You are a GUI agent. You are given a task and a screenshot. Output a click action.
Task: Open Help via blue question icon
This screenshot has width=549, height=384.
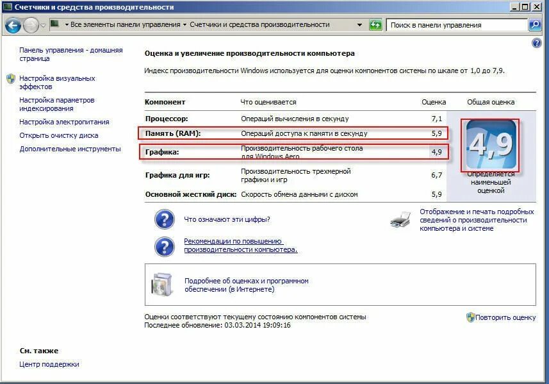pos(536,43)
